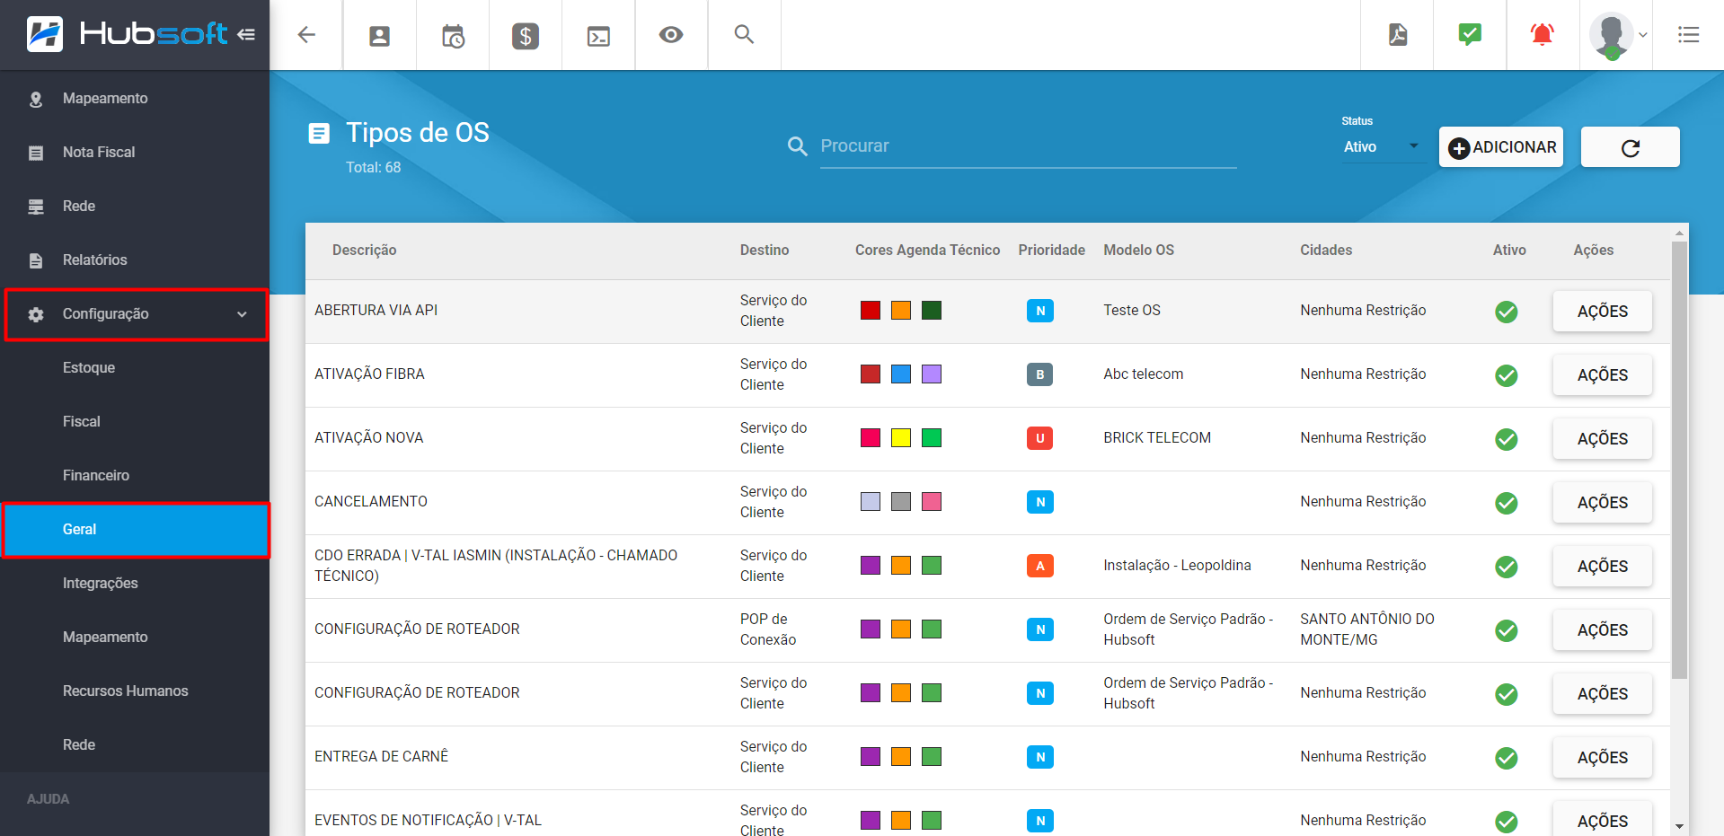Click active checkmark for POP de Conexão row

click(1507, 630)
